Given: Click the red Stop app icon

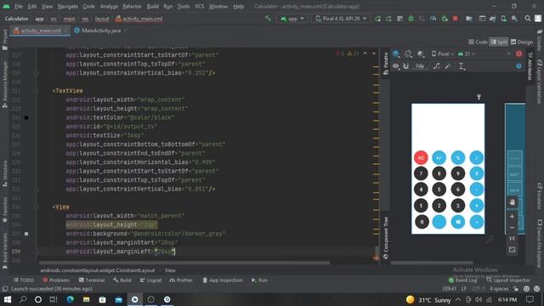Looking at the screenshot, I should (x=456, y=19).
